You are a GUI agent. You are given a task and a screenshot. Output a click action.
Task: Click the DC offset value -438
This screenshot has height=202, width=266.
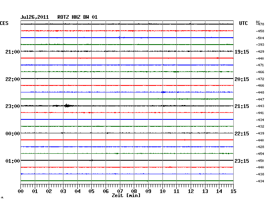pyautogui.click(x=260, y=174)
